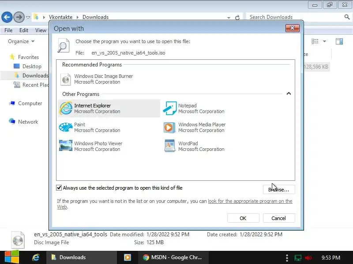Confirm with the OK button
The height and width of the screenshot is (264, 353).
pos(243,218)
